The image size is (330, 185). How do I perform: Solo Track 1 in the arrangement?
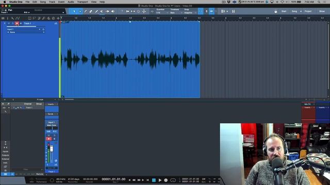[12, 23]
